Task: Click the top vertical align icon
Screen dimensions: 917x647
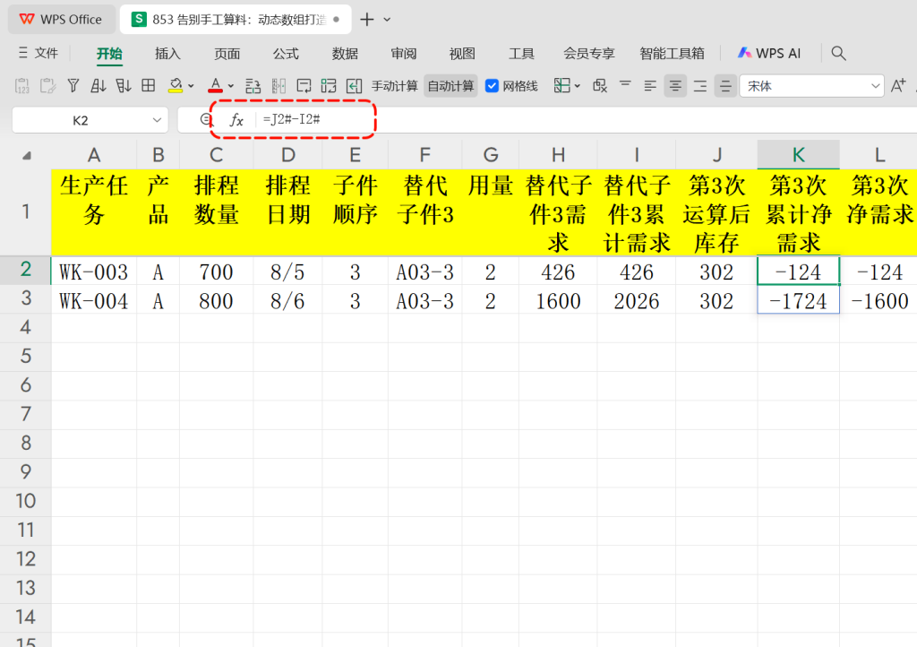Action: 625,86
